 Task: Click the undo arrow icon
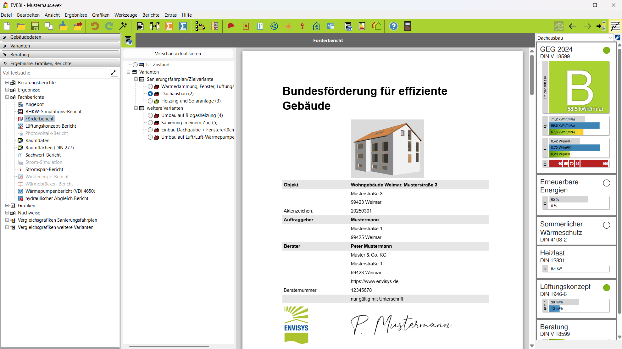coord(95,26)
